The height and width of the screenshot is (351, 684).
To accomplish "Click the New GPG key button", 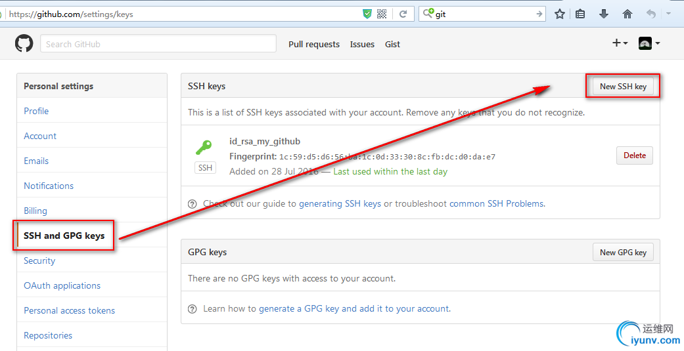I will click(x=623, y=252).
